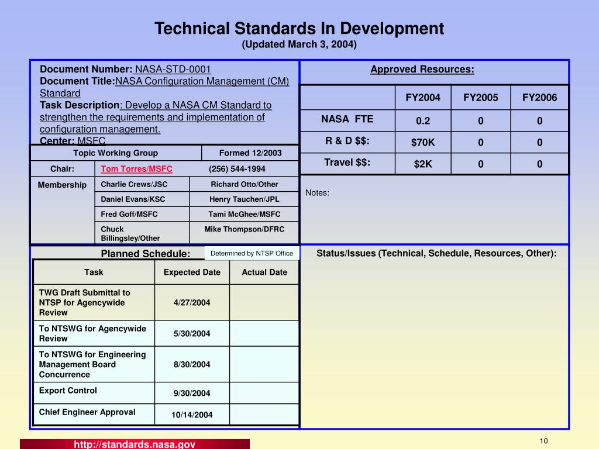
Task: Click the 'Actual Date' column header
Action: pos(264,272)
